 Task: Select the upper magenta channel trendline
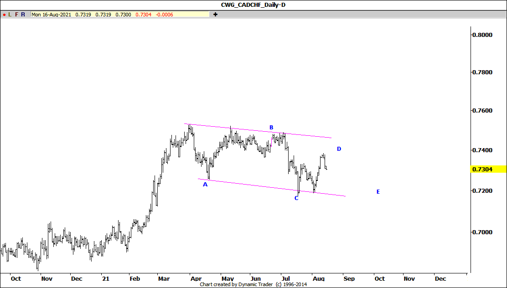tap(258, 131)
